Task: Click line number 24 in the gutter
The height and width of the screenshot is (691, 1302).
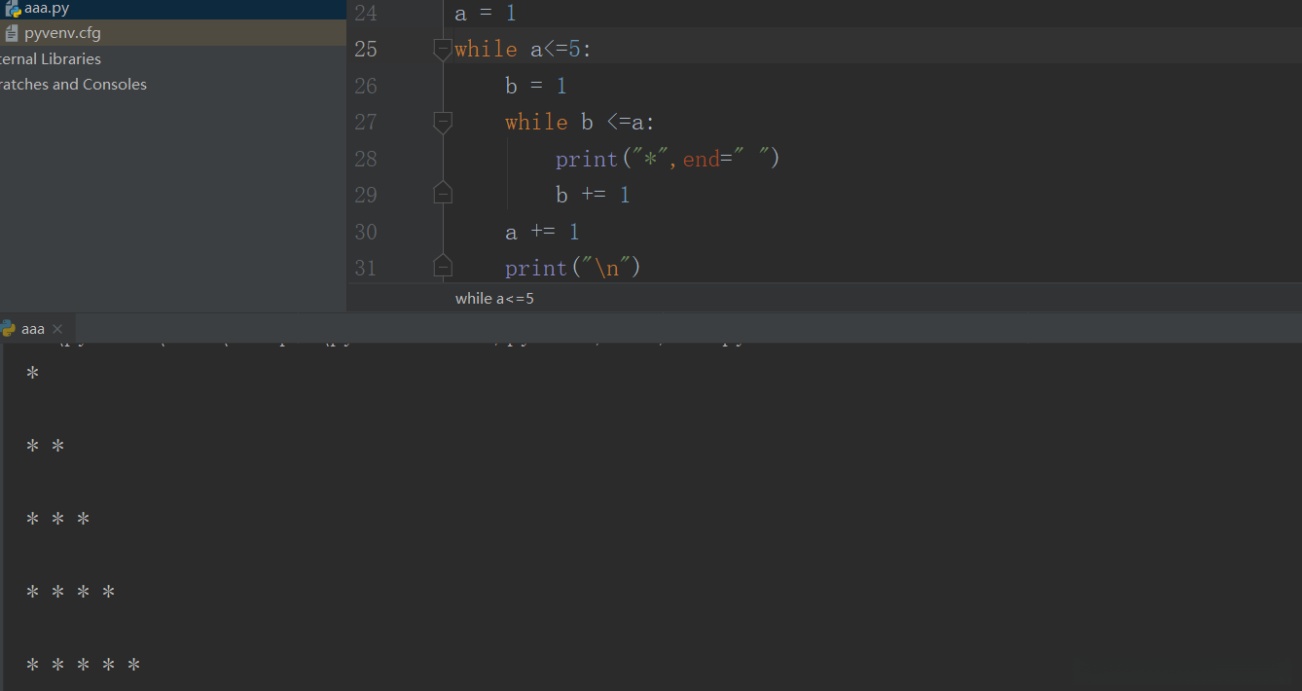Action: pyautogui.click(x=366, y=14)
